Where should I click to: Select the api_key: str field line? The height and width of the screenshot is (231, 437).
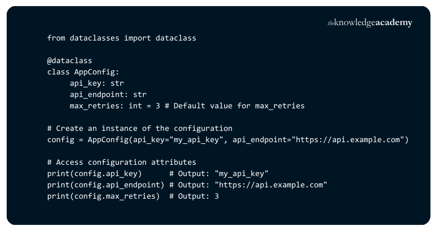click(x=97, y=83)
